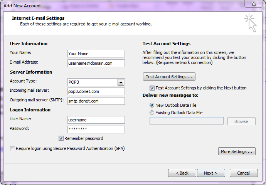Uncheck the Remember password checkbox
This screenshot has width=266, height=185.
click(61, 138)
